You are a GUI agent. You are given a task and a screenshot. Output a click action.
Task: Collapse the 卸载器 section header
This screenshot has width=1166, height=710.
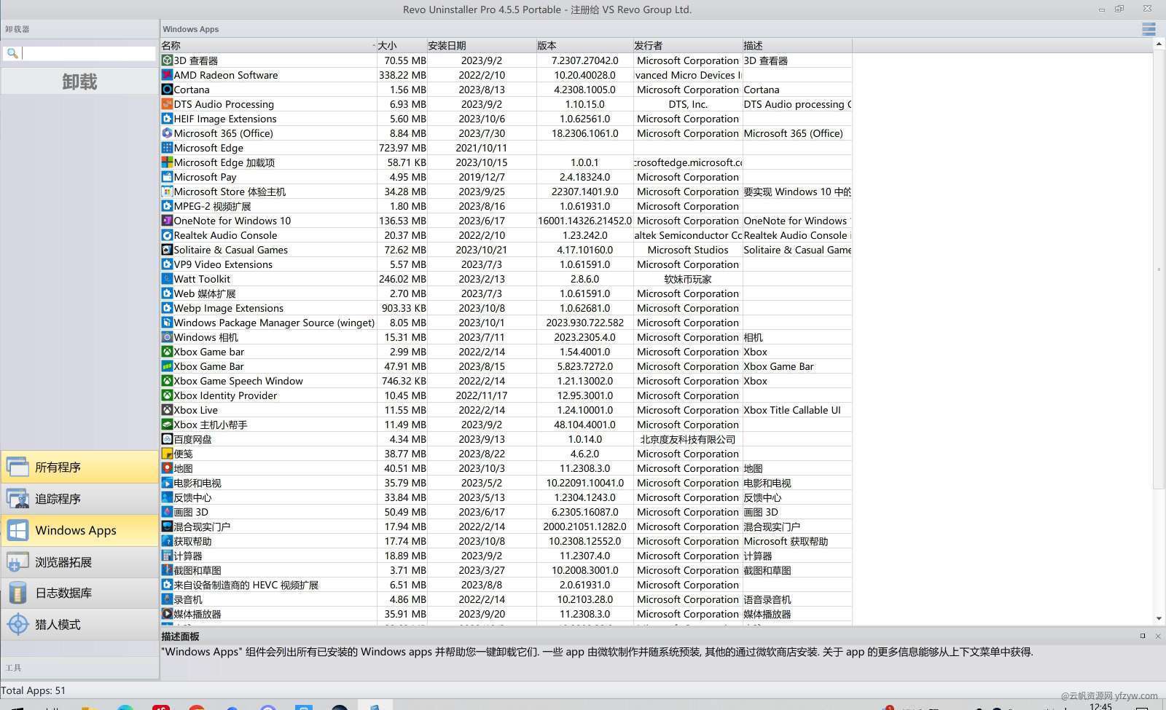[79, 29]
